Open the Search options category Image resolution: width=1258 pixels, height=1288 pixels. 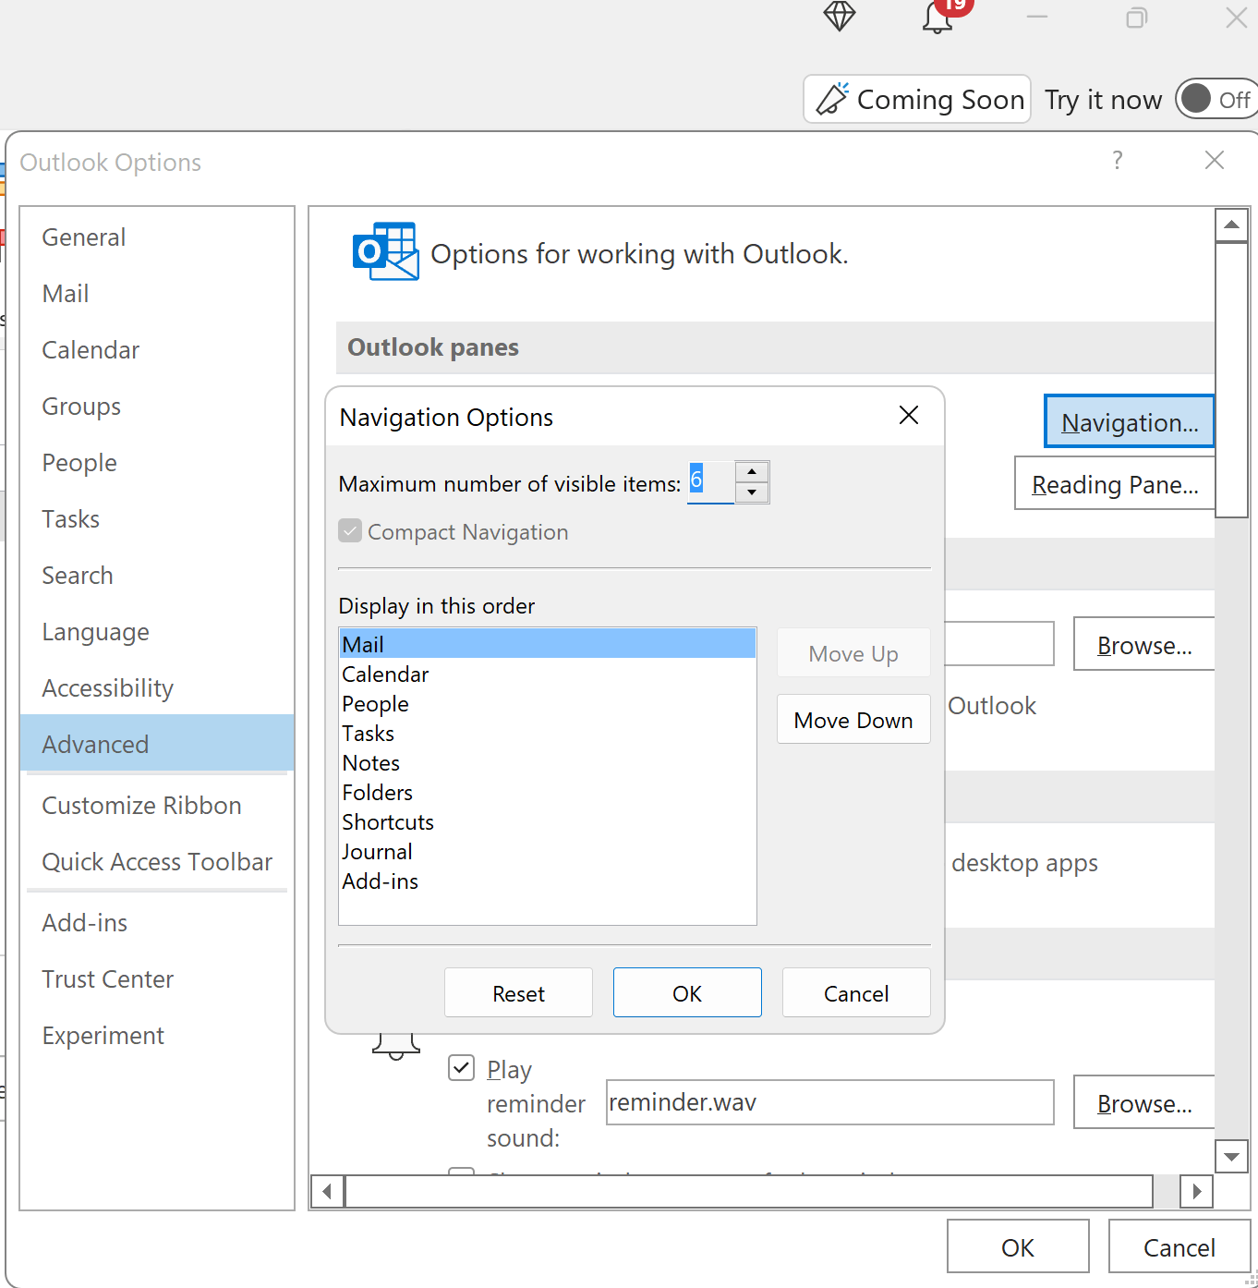tap(157, 576)
